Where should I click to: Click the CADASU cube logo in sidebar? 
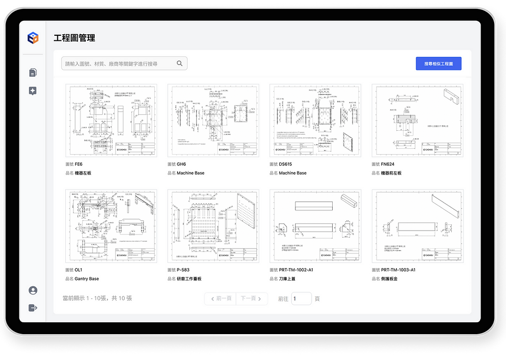pos(33,38)
